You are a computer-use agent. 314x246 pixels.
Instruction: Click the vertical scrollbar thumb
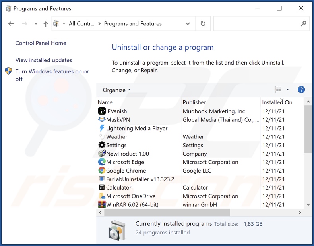click(x=308, y=129)
